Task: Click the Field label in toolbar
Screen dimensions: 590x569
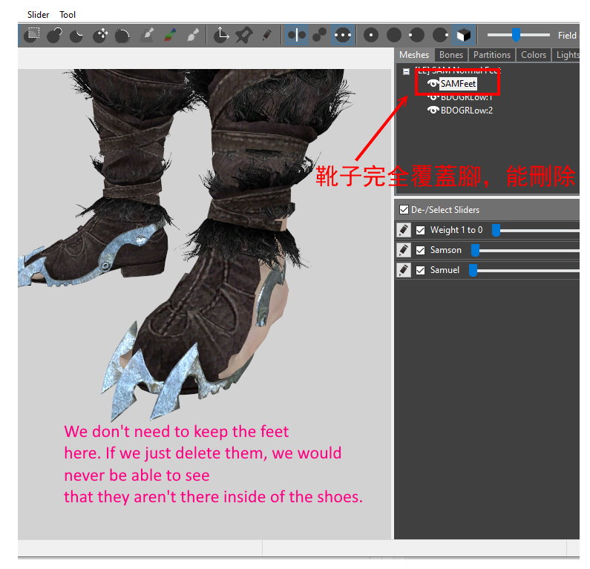Action: [x=567, y=36]
